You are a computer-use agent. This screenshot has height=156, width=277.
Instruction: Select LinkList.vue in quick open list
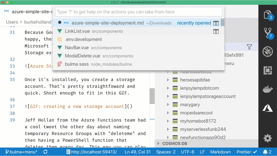tap(138, 31)
